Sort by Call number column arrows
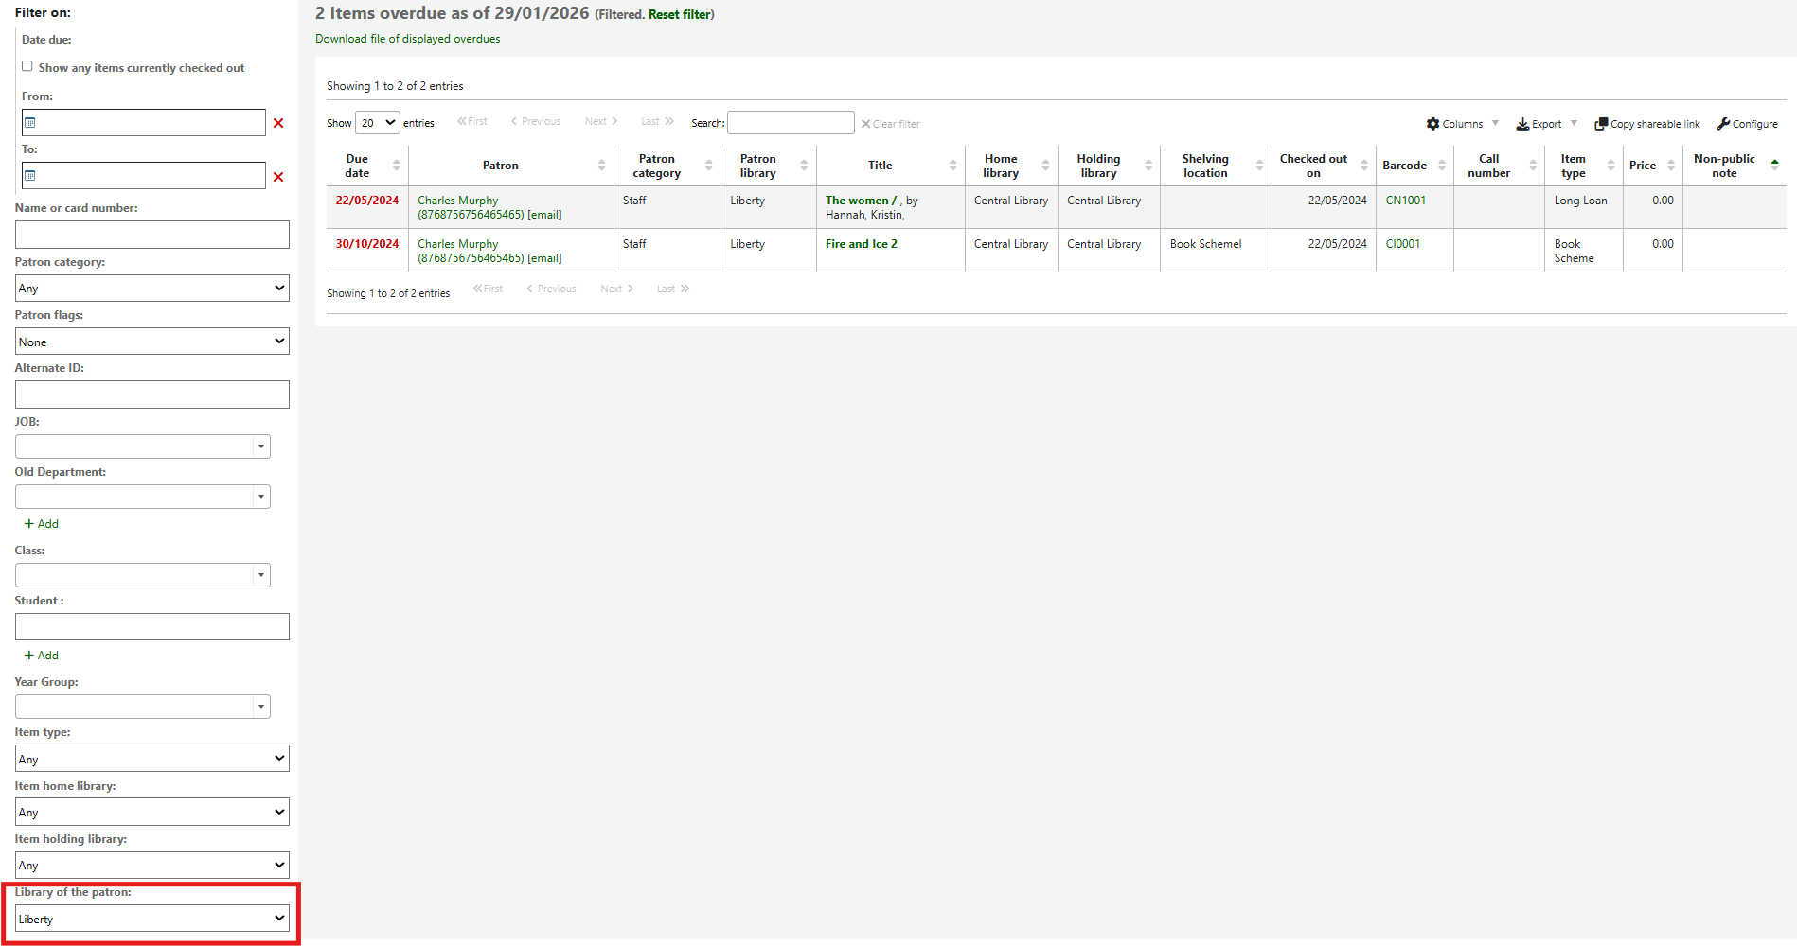 point(1533,166)
